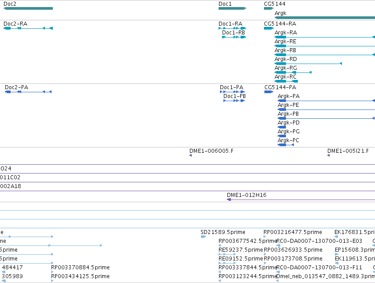Click the Argk gene name label
375x283 pixels.
(280, 13)
